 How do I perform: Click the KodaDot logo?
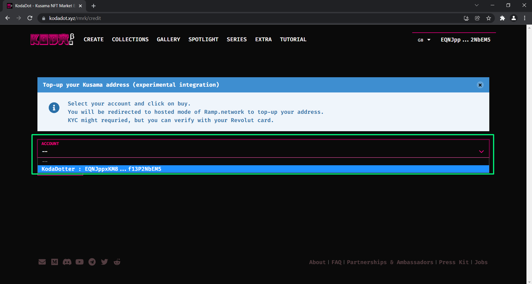coord(52,39)
